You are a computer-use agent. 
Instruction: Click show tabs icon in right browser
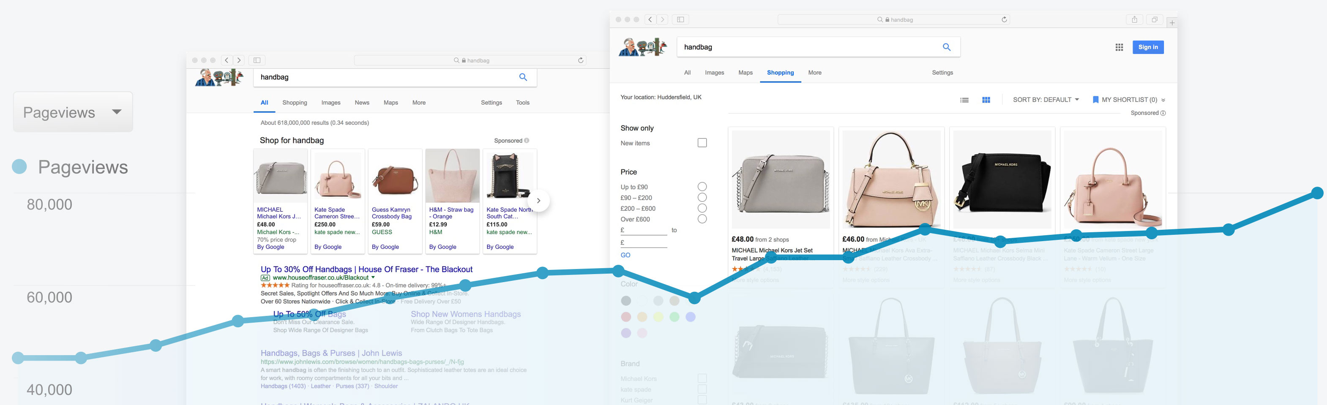point(1155,19)
